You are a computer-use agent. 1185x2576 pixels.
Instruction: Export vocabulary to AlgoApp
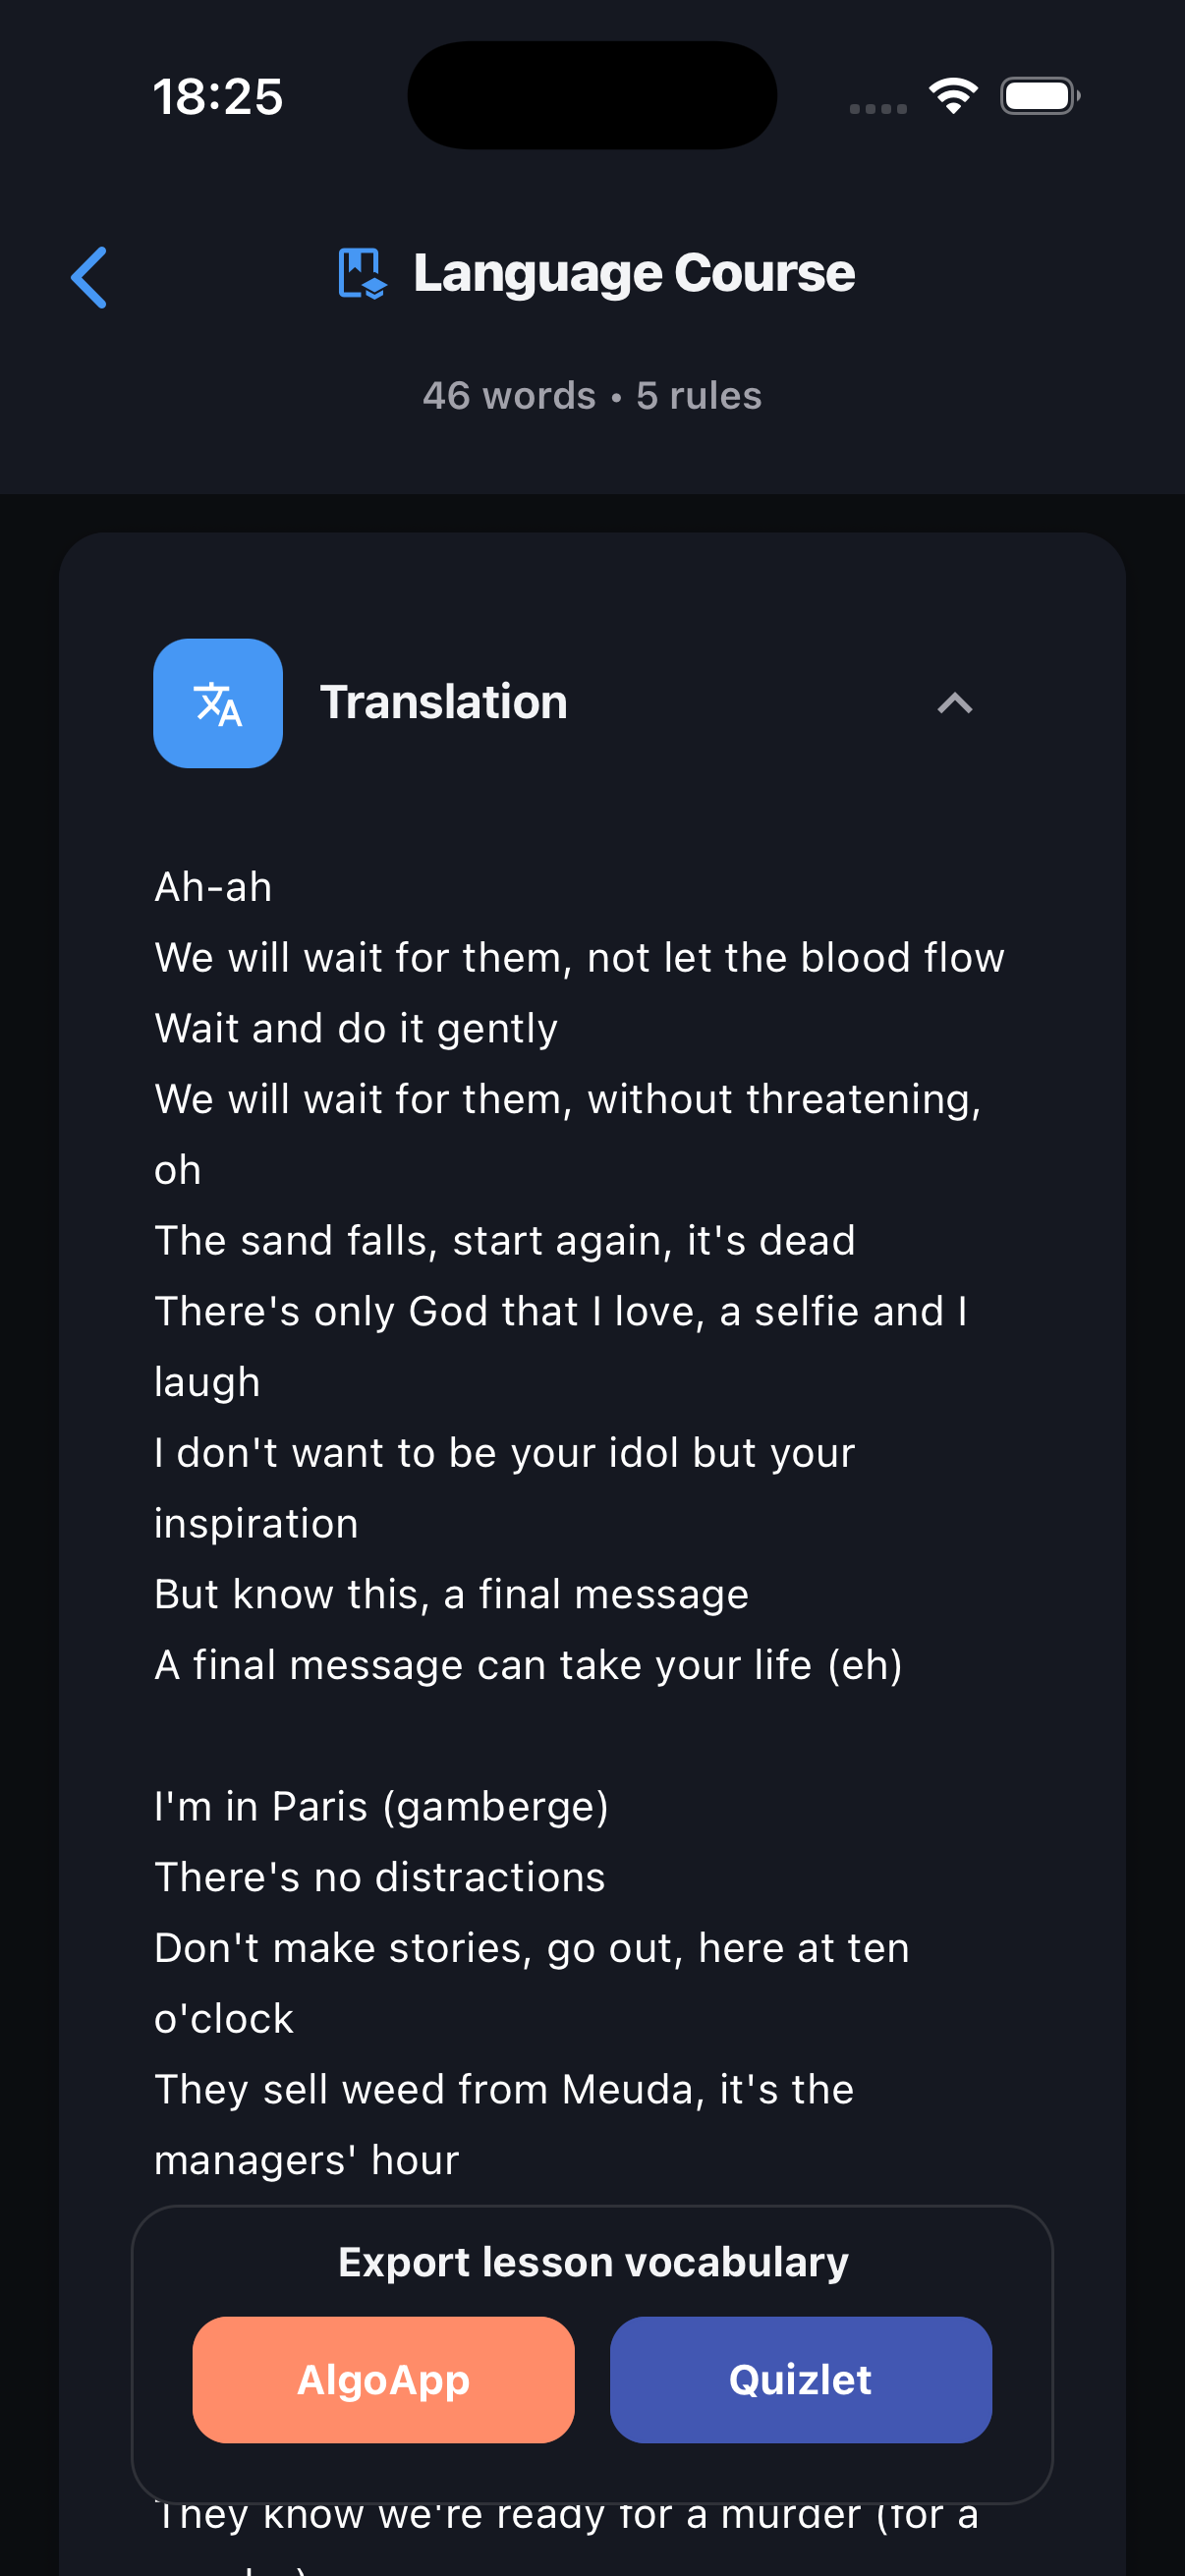pos(383,2380)
